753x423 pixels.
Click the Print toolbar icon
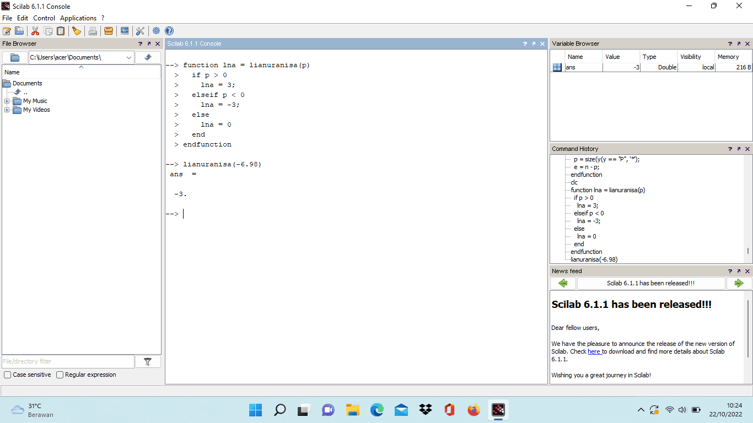[x=93, y=31]
